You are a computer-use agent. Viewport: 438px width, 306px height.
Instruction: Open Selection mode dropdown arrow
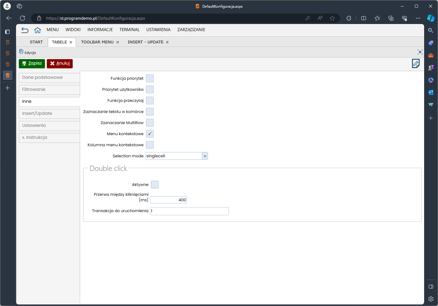pyautogui.click(x=205, y=156)
